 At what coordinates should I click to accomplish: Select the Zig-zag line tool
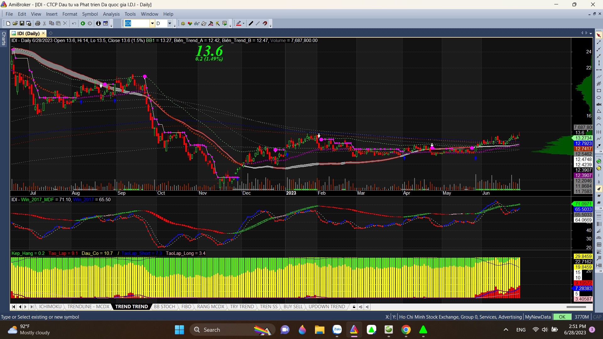point(599,138)
